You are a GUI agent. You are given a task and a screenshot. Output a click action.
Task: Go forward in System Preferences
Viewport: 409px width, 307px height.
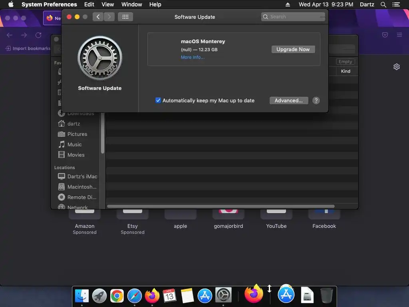[x=109, y=17]
